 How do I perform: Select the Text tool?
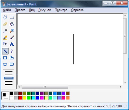click(12, 44)
